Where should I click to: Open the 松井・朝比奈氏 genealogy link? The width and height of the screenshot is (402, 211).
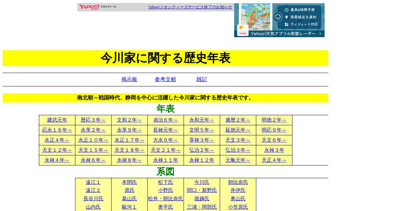[166, 199]
